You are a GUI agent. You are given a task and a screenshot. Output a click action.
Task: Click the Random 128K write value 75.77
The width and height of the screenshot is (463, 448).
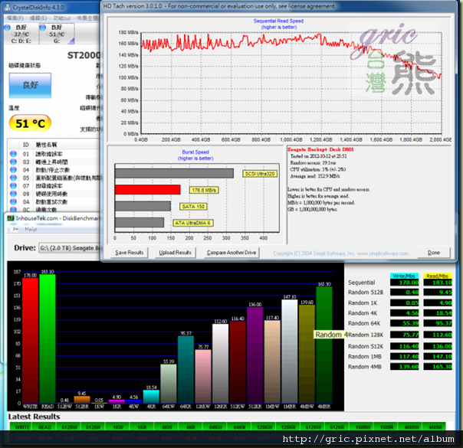click(x=404, y=335)
